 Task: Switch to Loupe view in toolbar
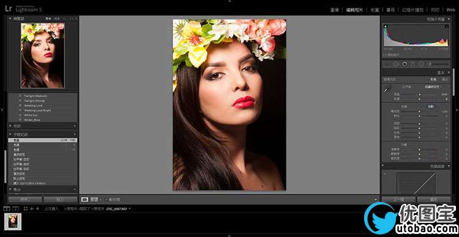(x=84, y=199)
